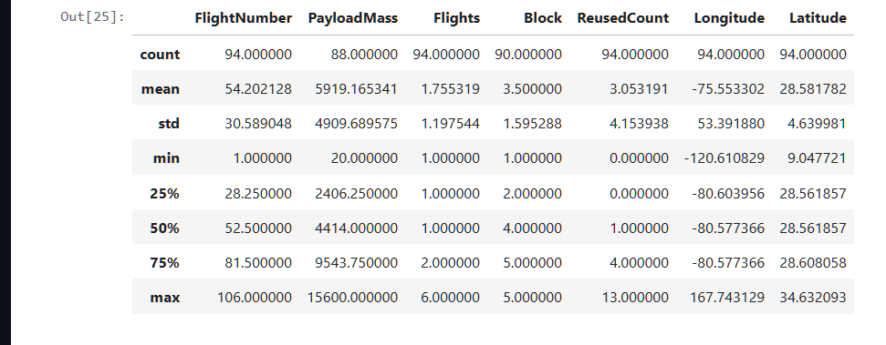Image resolution: width=886 pixels, height=345 pixels.
Task: Select Longitude min -120.610829
Action: point(724,158)
